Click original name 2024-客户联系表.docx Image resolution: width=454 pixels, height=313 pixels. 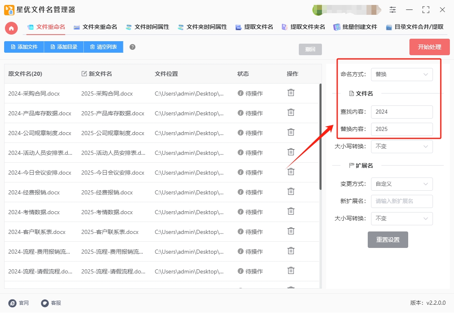point(37,232)
